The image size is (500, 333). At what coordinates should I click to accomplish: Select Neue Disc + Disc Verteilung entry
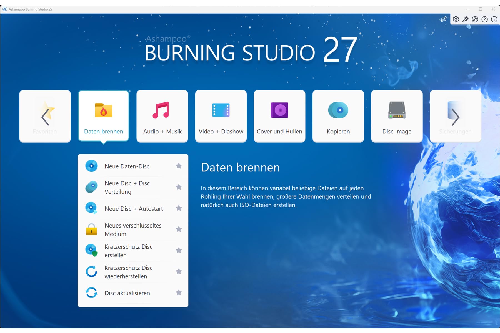click(x=133, y=187)
